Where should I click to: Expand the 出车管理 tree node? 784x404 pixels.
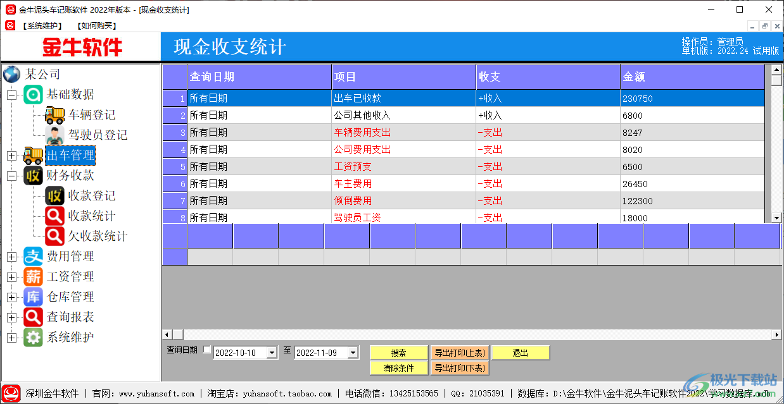coord(11,156)
